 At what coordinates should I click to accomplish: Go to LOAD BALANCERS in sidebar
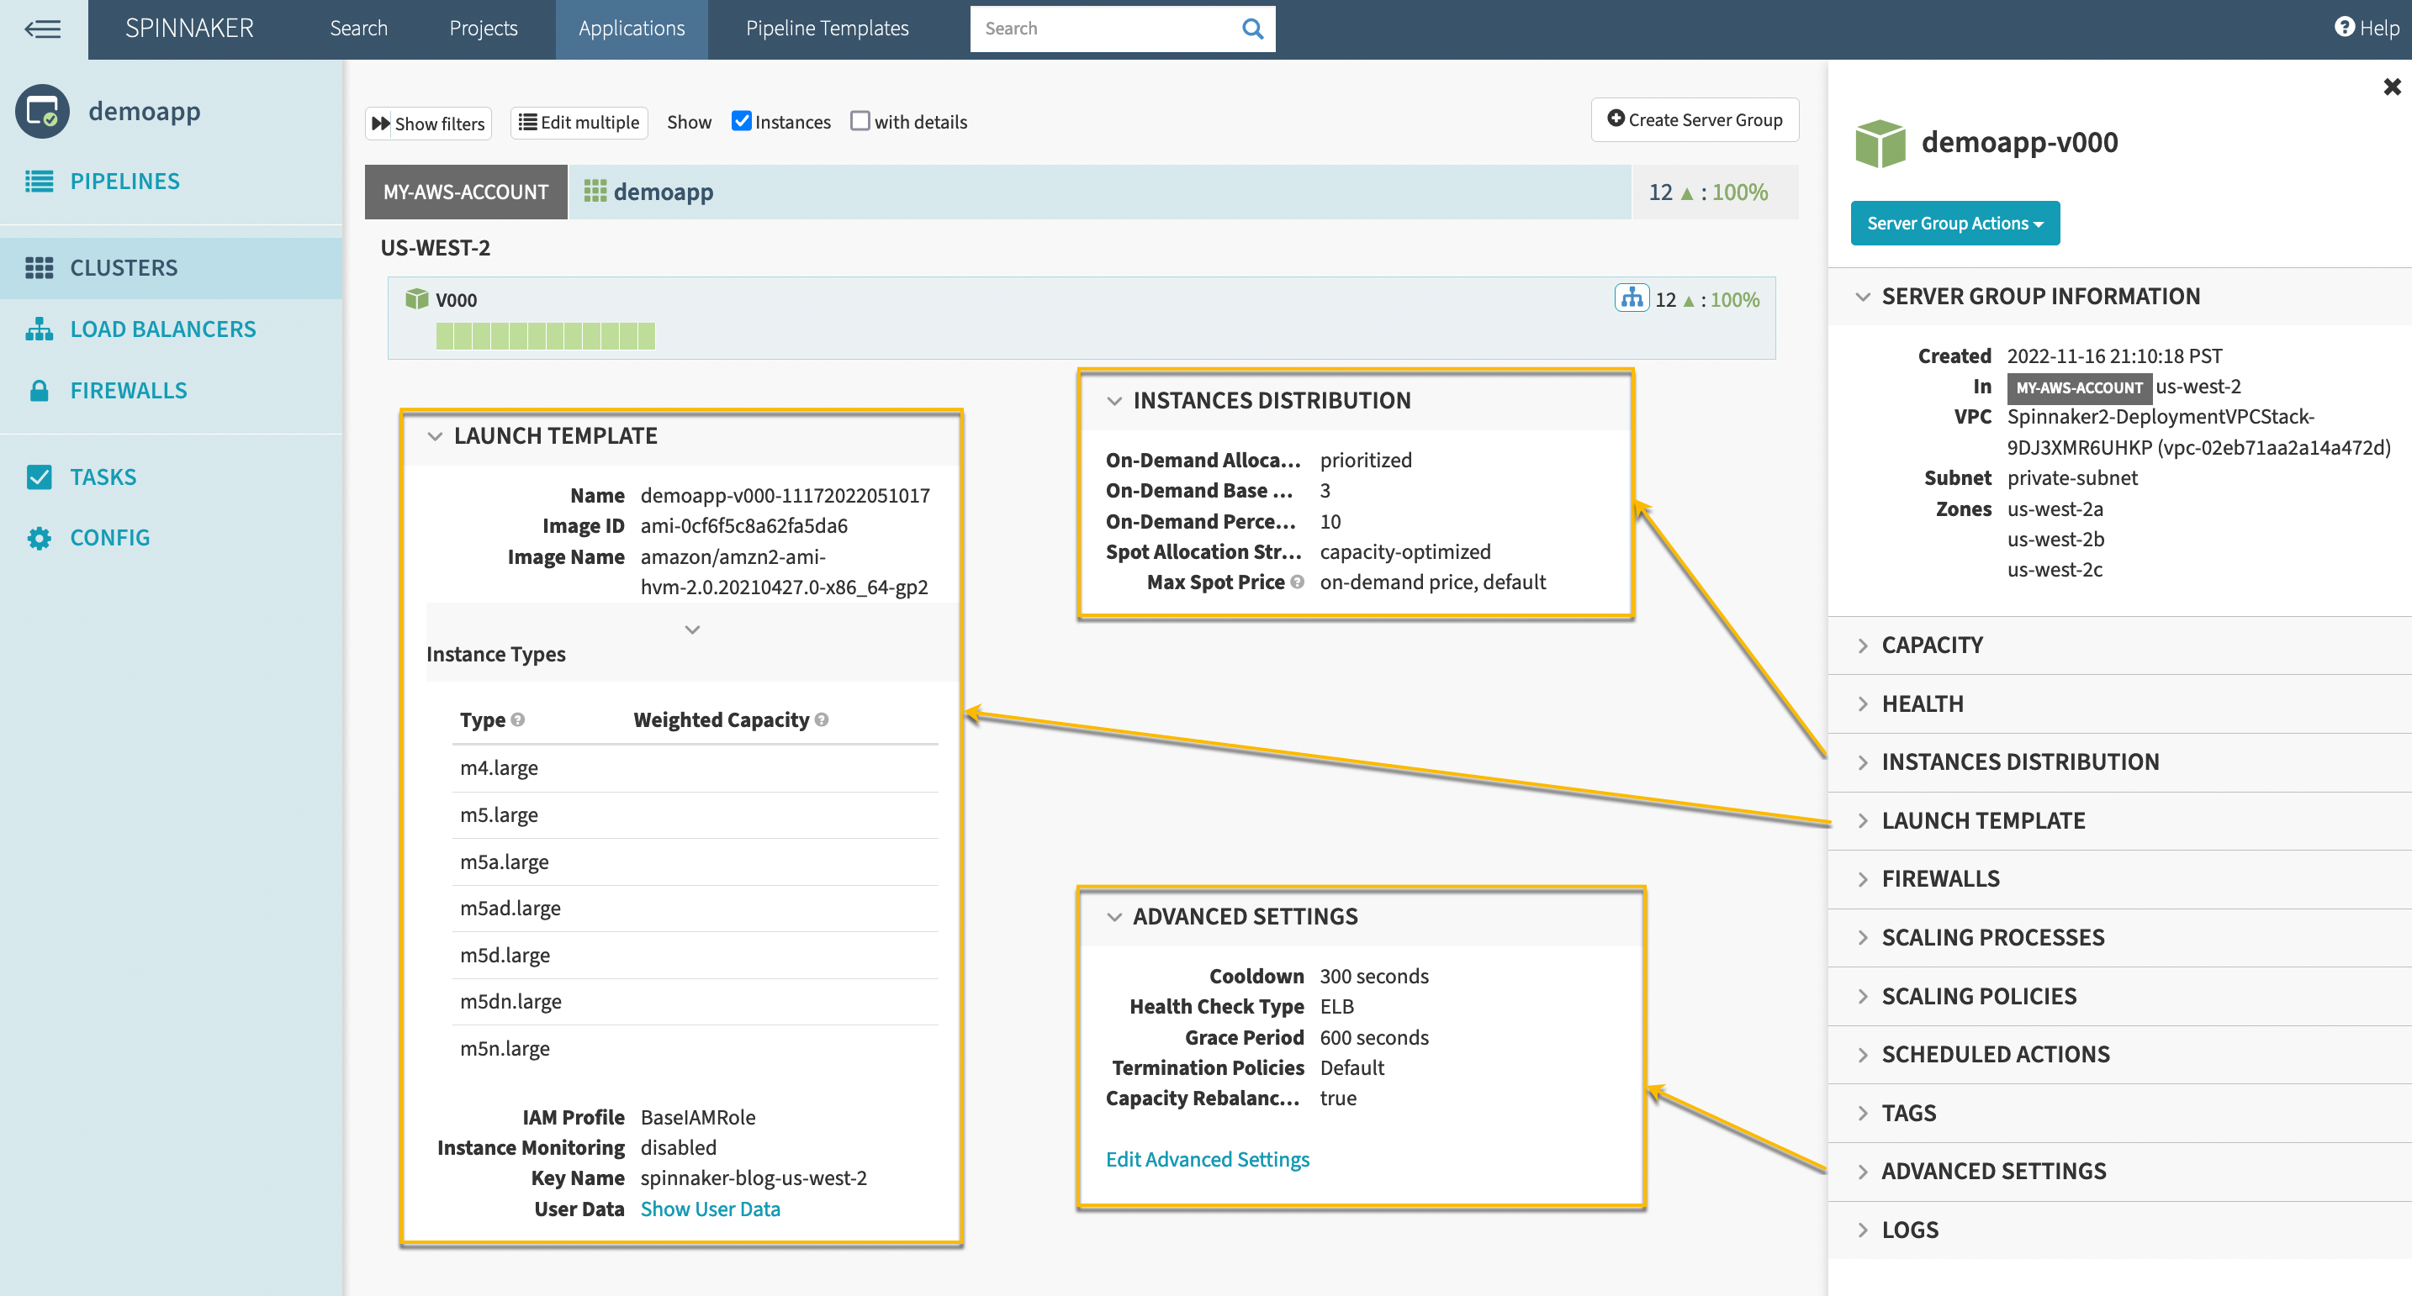(x=163, y=329)
